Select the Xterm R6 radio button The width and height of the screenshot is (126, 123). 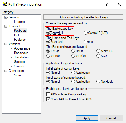[105, 51]
